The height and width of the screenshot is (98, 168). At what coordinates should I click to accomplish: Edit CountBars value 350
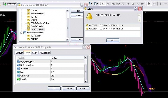67,76
